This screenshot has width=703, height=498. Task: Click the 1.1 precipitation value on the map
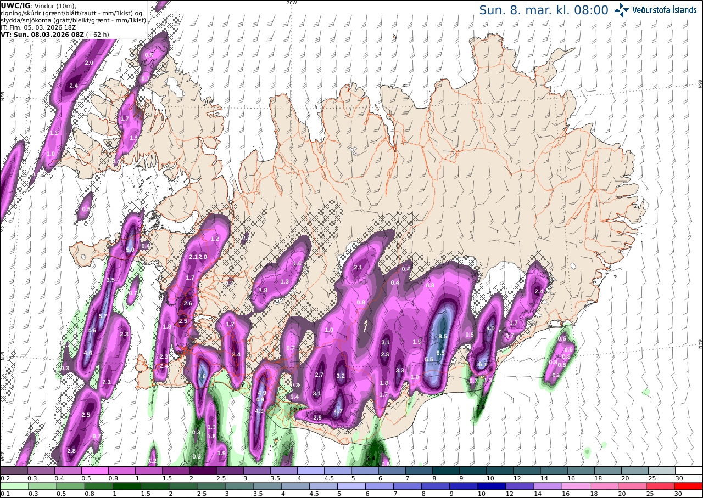click(x=54, y=133)
